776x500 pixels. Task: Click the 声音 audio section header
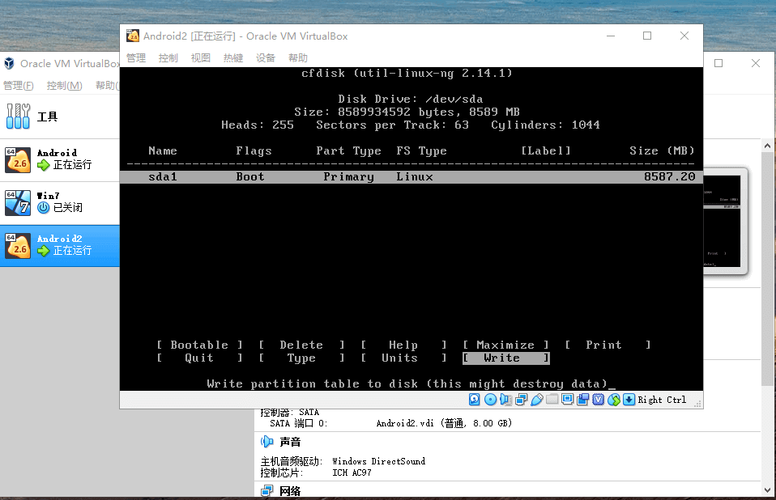pyautogui.click(x=290, y=442)
